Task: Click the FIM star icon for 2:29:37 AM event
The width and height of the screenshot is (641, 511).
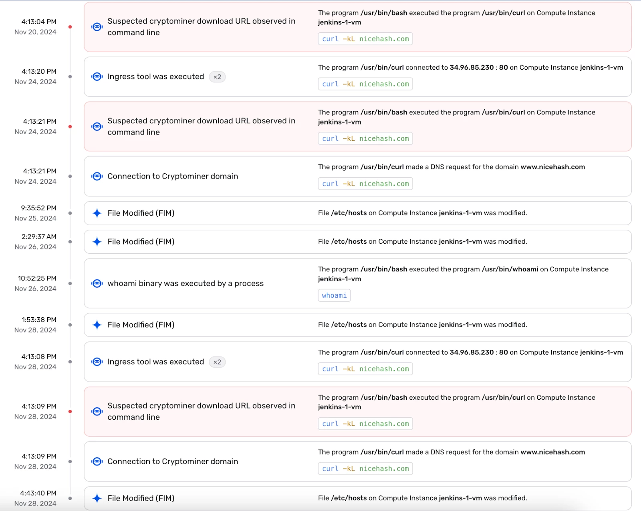Action: [x=97, y=242]
